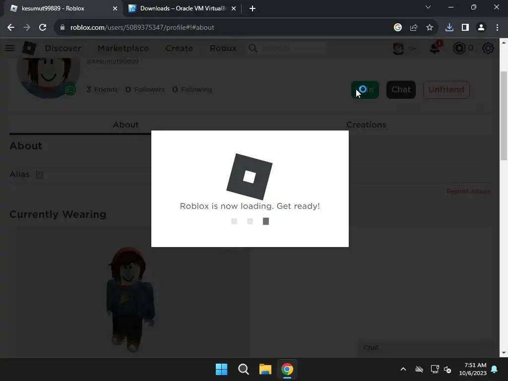Click the Google icon in address bar
The height and width of the screenshot is (381, 508).
click(398, 28)
